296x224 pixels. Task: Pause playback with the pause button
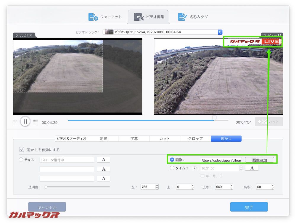click(25, 121)
